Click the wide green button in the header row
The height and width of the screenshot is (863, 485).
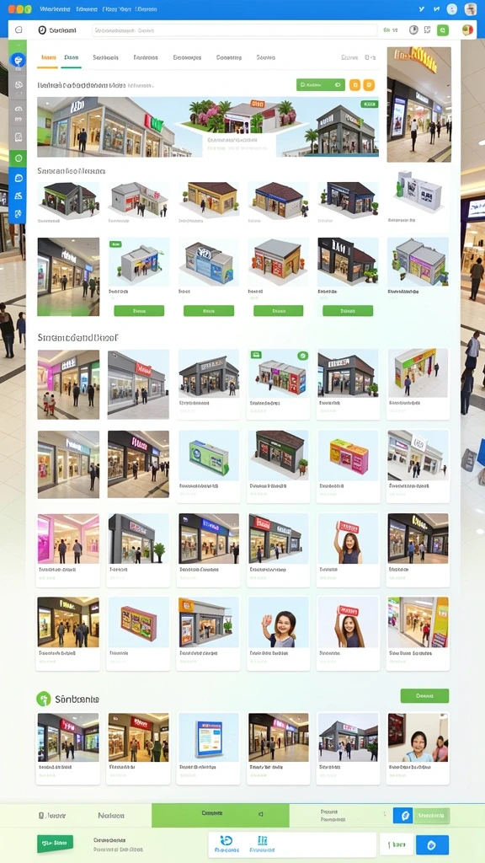[321, 85]
